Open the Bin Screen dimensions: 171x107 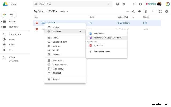(10, 50)
